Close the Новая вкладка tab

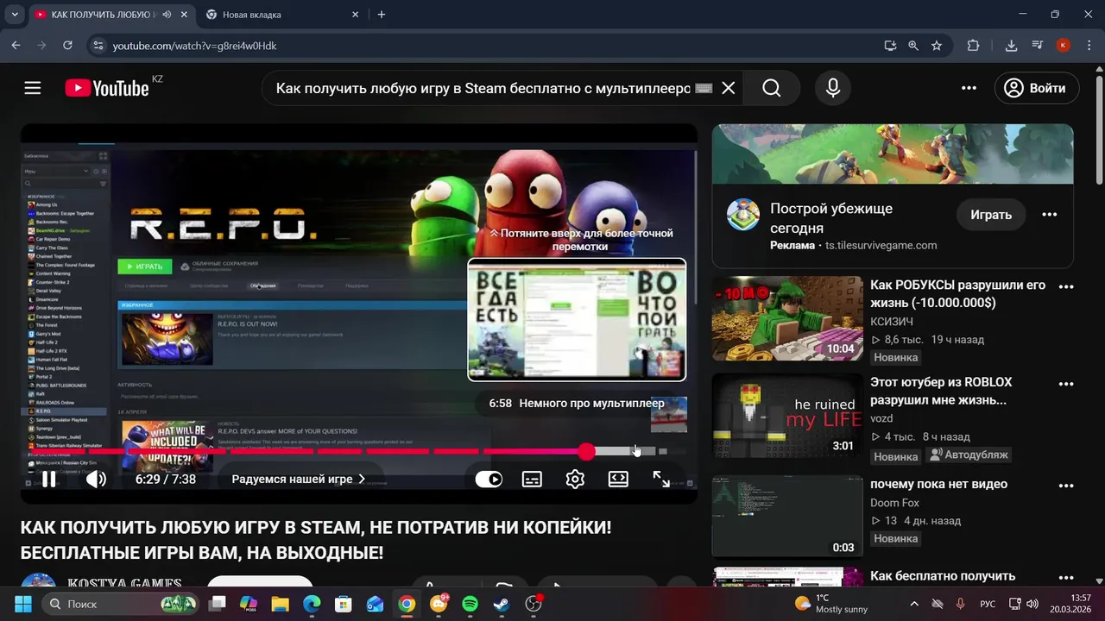(x=355, y=15)
